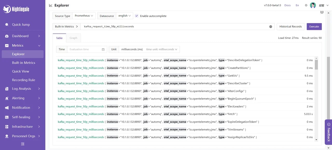Open the time unit milliseconds dropdown

162,49
